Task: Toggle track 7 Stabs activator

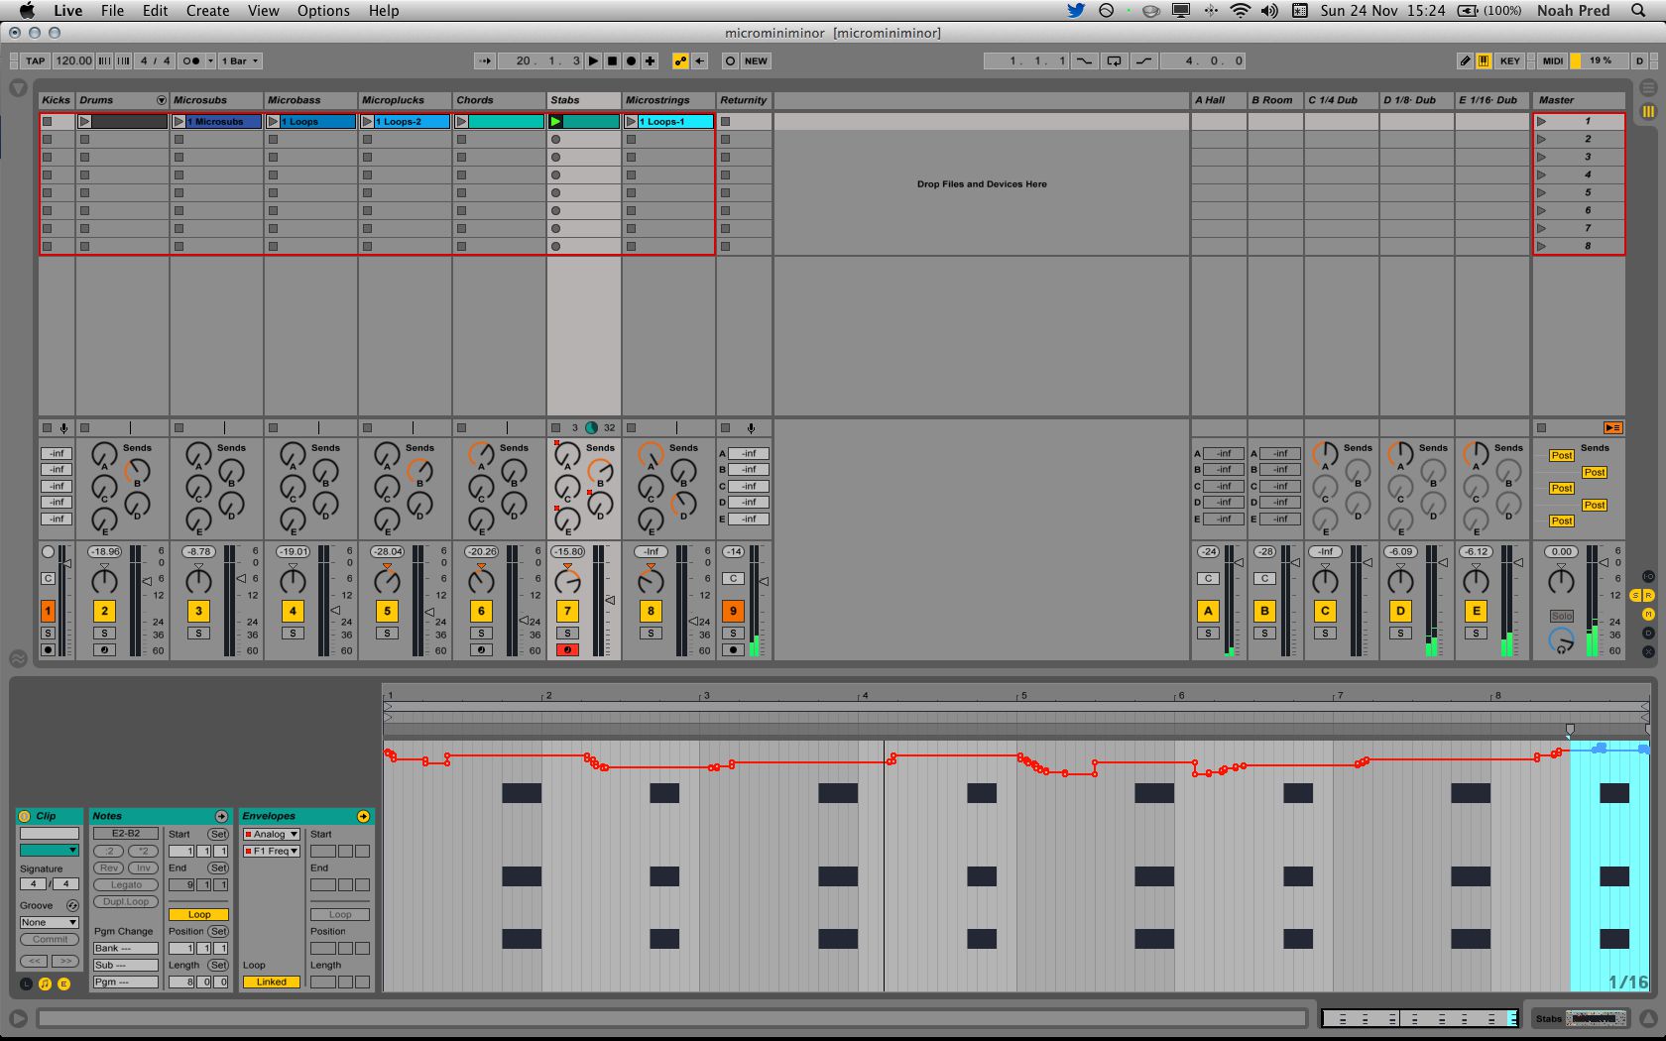Action: pos(567,611)
